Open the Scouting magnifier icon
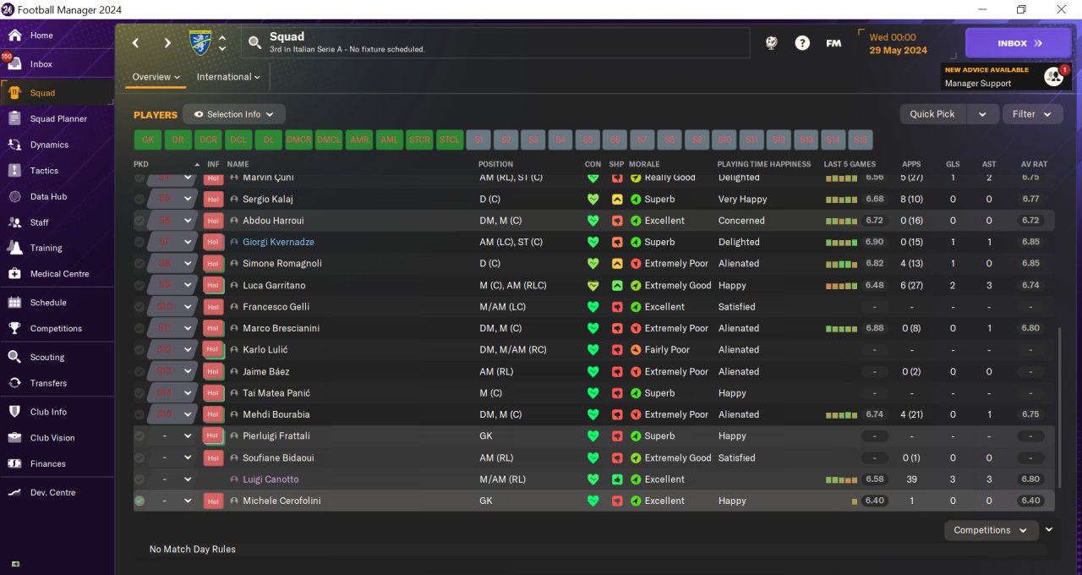This screenshot has width=1082, height=575. 14,357
